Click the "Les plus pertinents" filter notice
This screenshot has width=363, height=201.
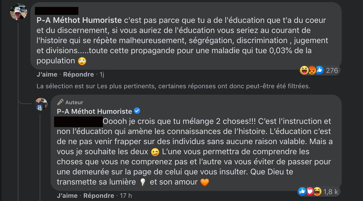pyautogui.click(x=173, y=86)
